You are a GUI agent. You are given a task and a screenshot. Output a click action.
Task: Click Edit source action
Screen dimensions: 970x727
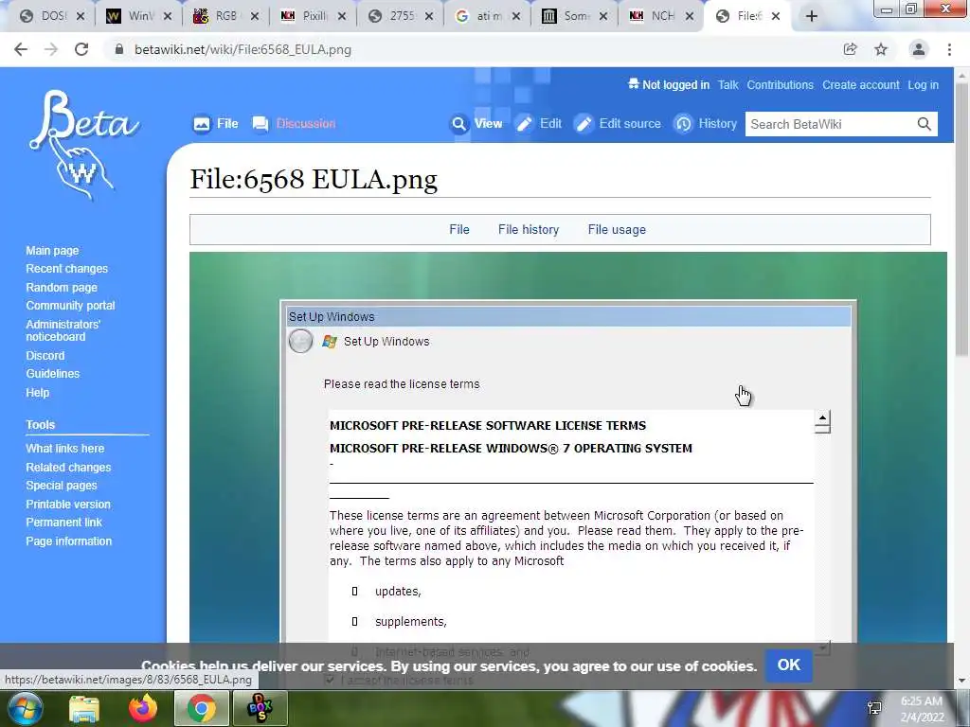(618, 124)
